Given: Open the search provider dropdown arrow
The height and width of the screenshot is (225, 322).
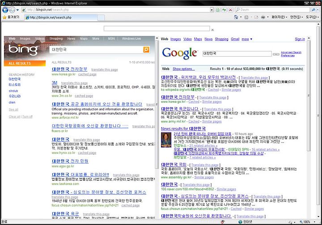Looking at the screenshot, I should (x=318, y=10).
